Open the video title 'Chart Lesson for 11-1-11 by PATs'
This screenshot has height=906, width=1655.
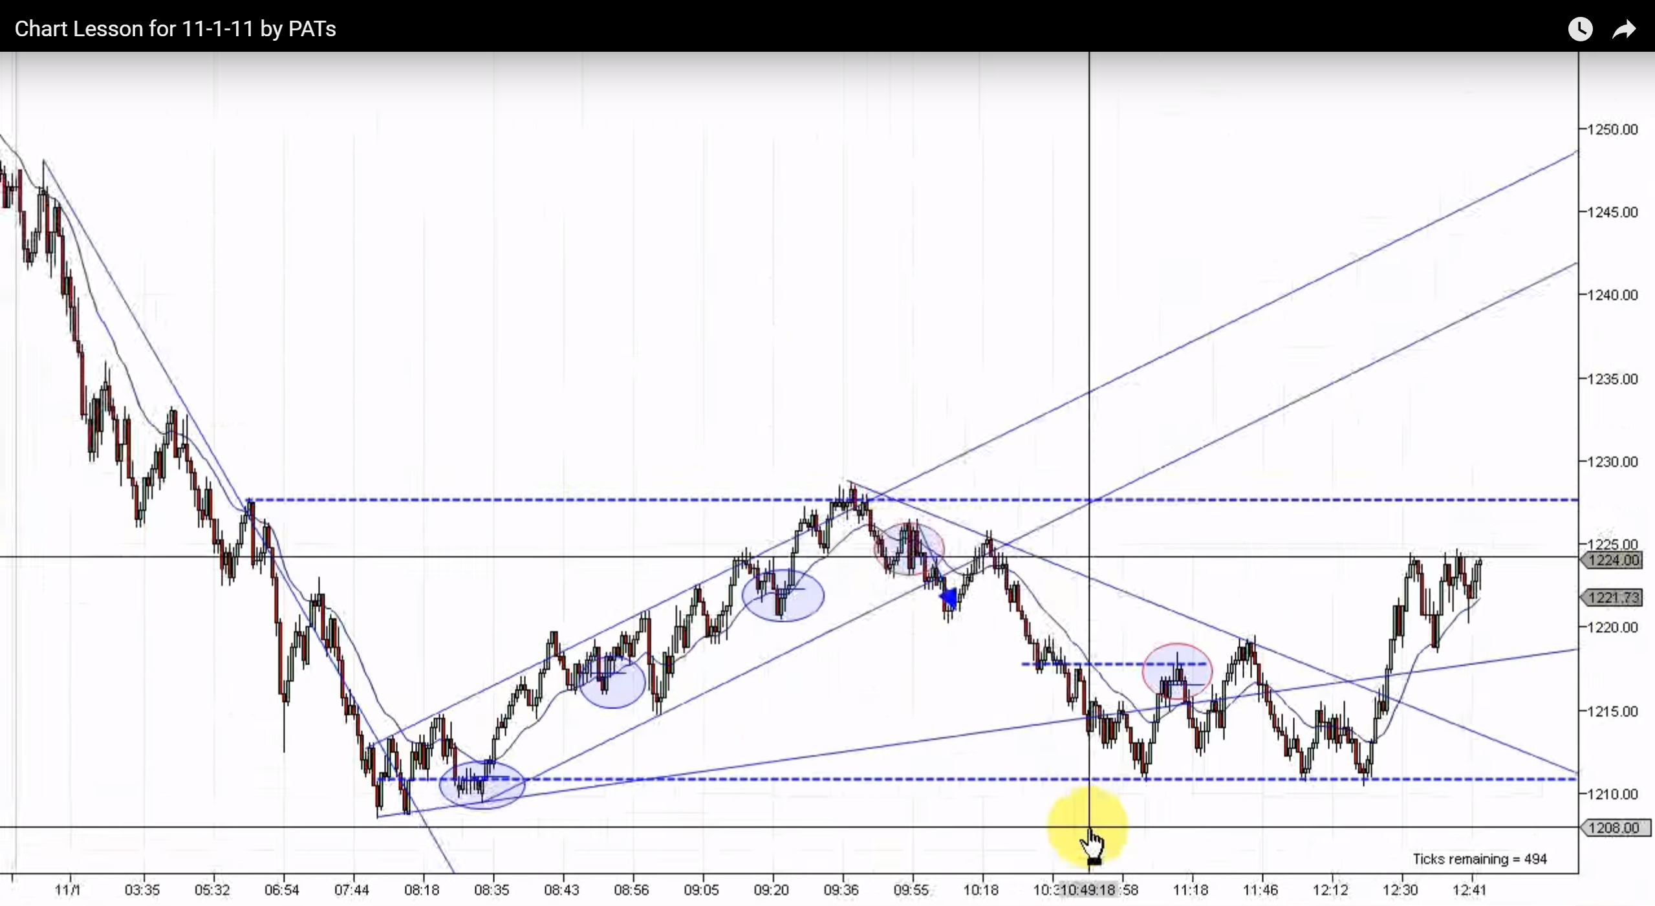175,28
